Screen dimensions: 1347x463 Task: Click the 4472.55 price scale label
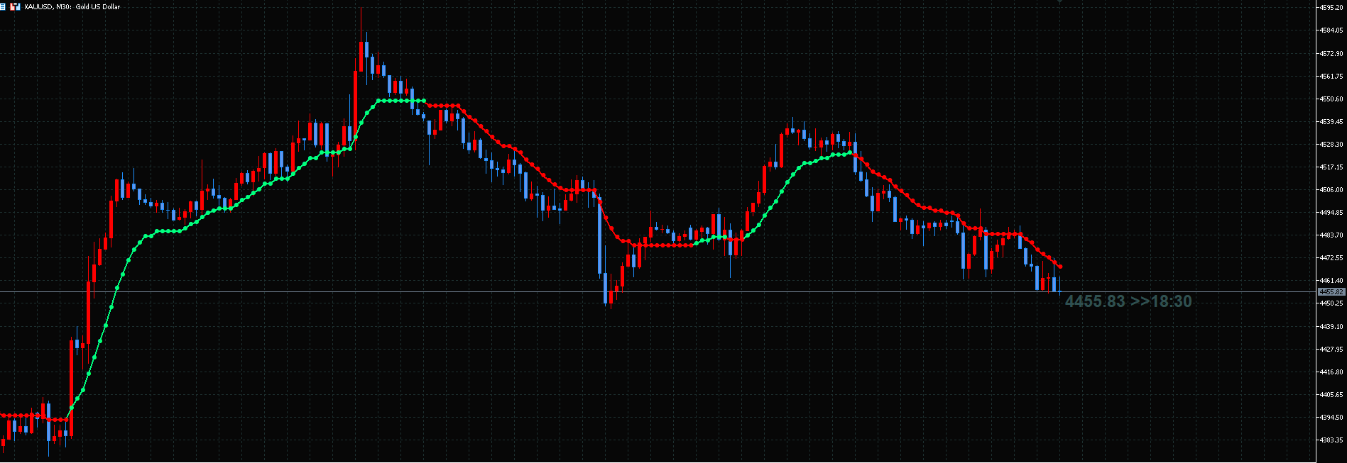click(x=1331, y=258)
